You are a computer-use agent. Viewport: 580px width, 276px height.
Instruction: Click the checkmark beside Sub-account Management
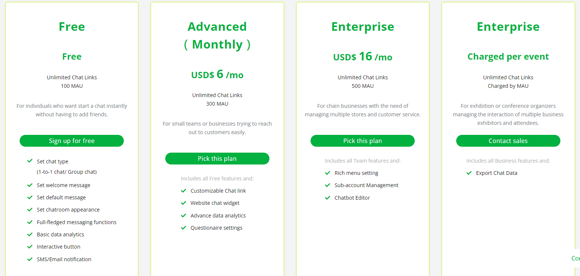point(328,185)
